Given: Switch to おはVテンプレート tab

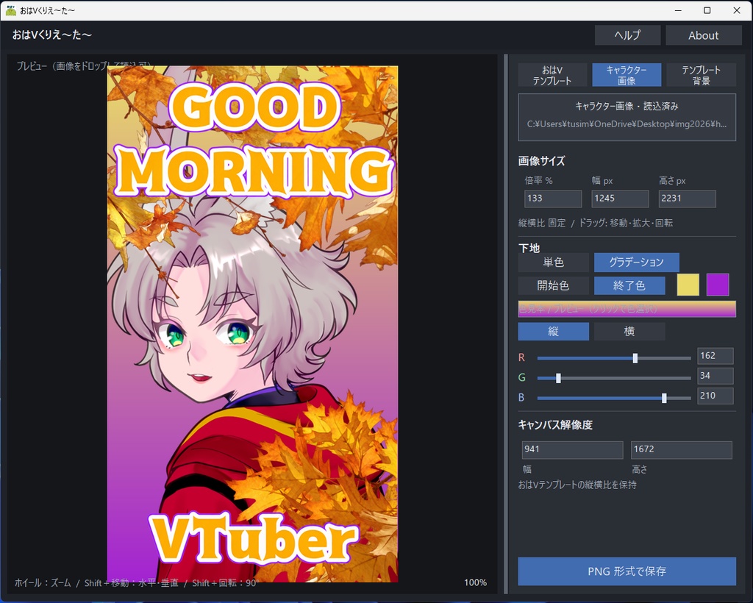Looking at the screenshot, I should pos(552,75).
